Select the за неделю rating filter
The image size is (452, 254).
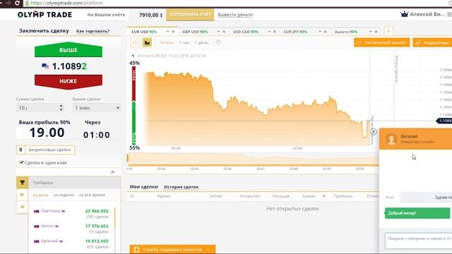64,195
